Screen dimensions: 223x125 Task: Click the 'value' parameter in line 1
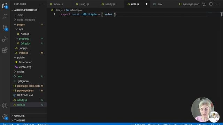click(x=108, y=14)
